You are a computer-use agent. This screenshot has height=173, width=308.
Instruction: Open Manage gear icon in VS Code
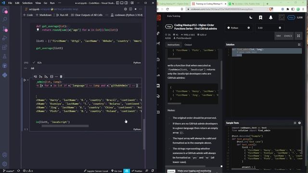tap(5, 164)
